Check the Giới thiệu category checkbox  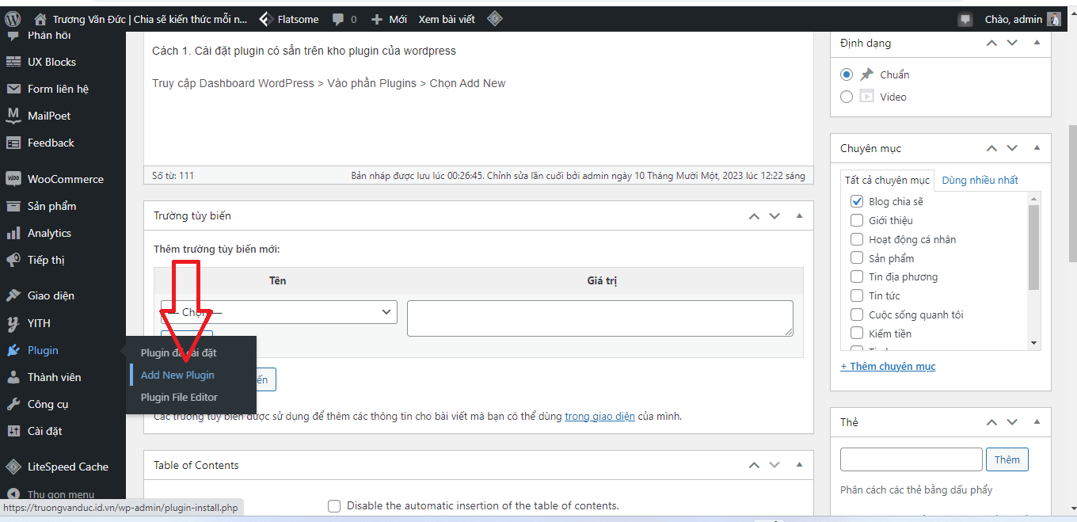856,220
